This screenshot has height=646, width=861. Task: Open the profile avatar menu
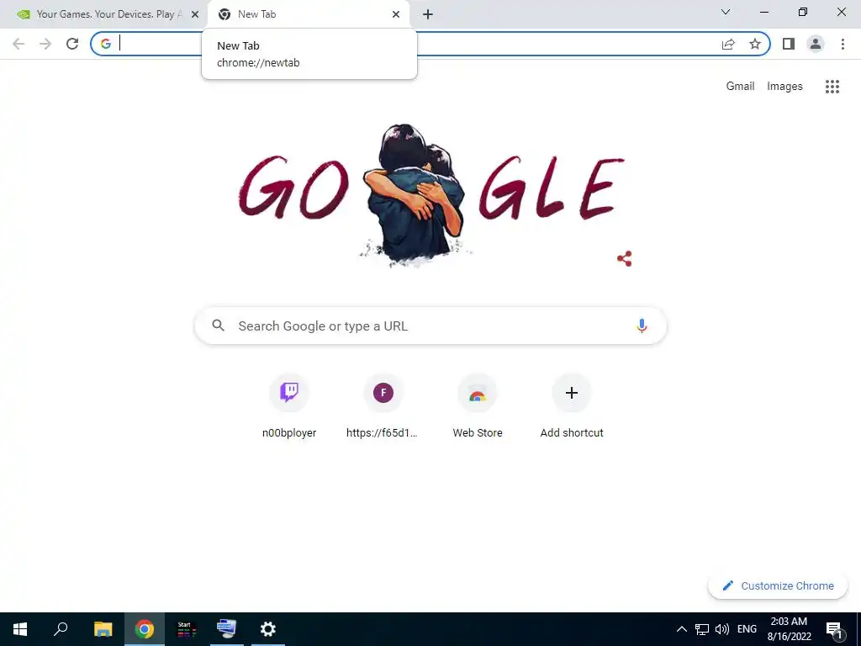point(816,44)
